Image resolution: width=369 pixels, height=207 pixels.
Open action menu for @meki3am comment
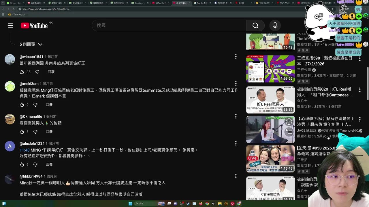(x=236, y=83)
